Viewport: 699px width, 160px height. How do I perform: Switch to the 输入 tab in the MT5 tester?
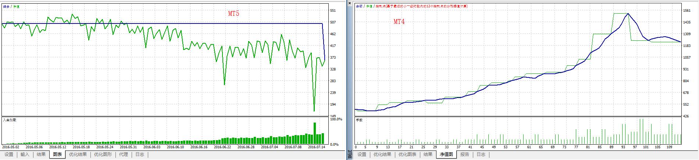pos(25,154)
